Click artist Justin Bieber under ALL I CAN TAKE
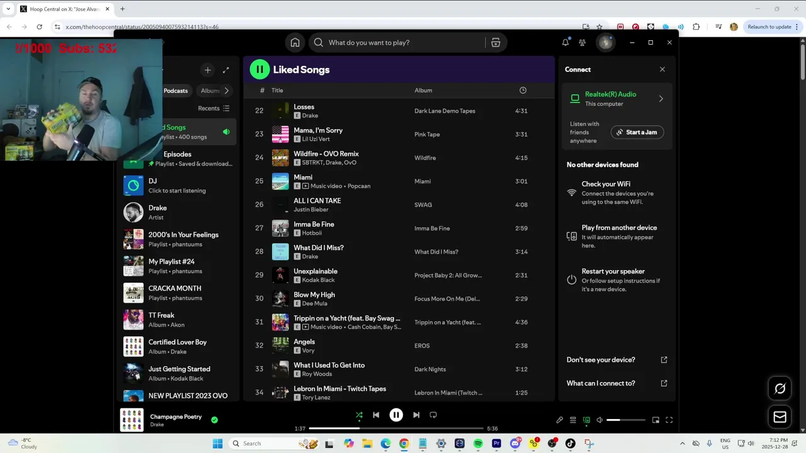 click(x=311, y=210)
